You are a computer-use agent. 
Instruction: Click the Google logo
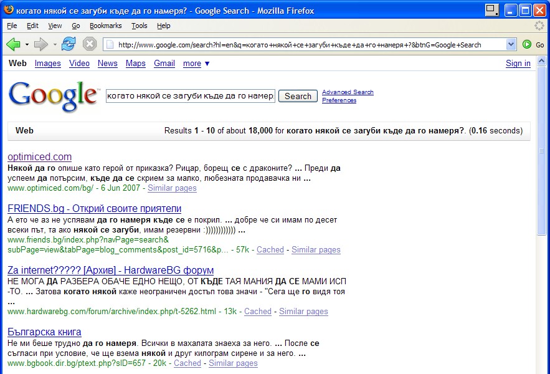[x=54, y=95]
